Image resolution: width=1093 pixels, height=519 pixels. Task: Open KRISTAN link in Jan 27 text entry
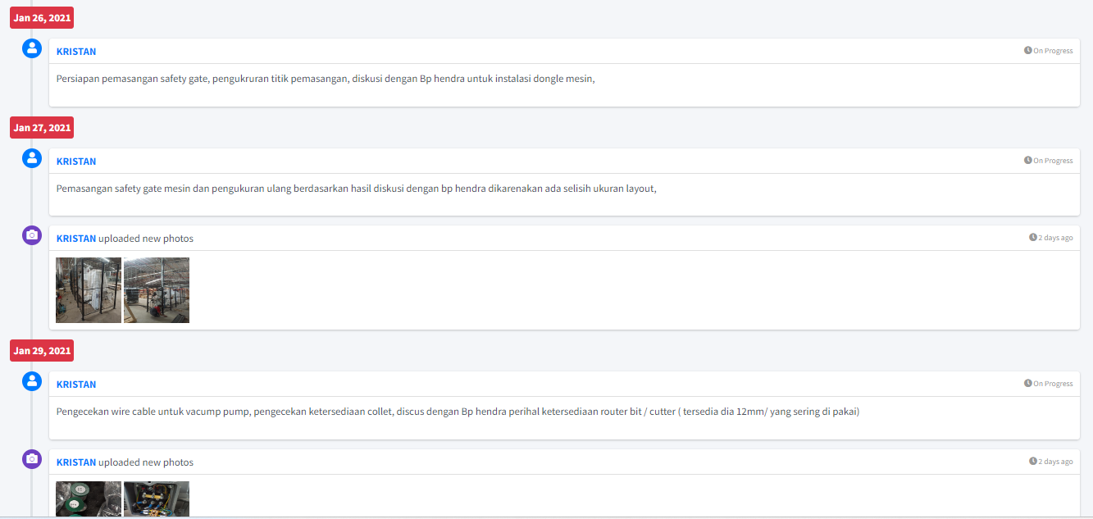click(x=76, y=162)
